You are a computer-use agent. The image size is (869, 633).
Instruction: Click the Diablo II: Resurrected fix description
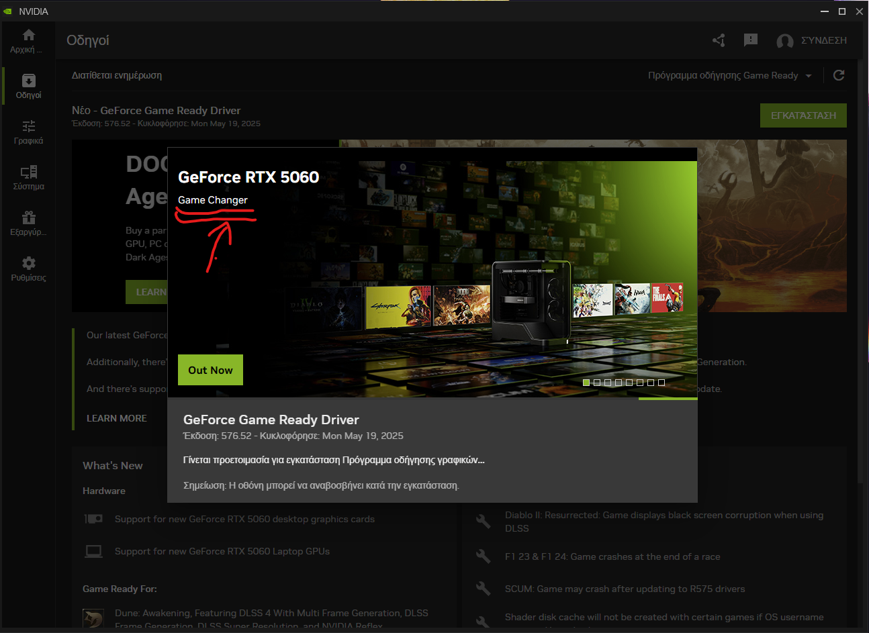[x=664, y=522]
